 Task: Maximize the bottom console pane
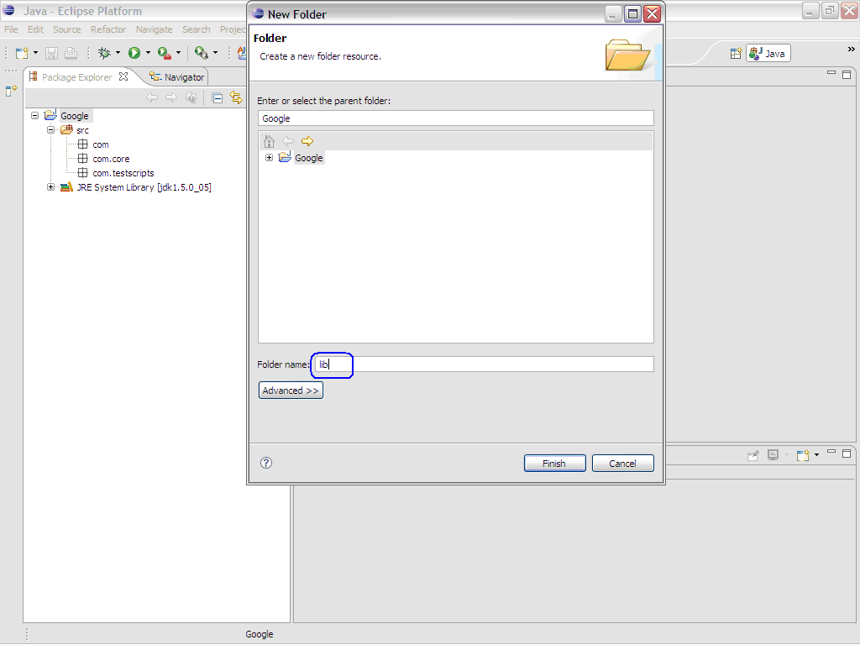tap(847, 454)
